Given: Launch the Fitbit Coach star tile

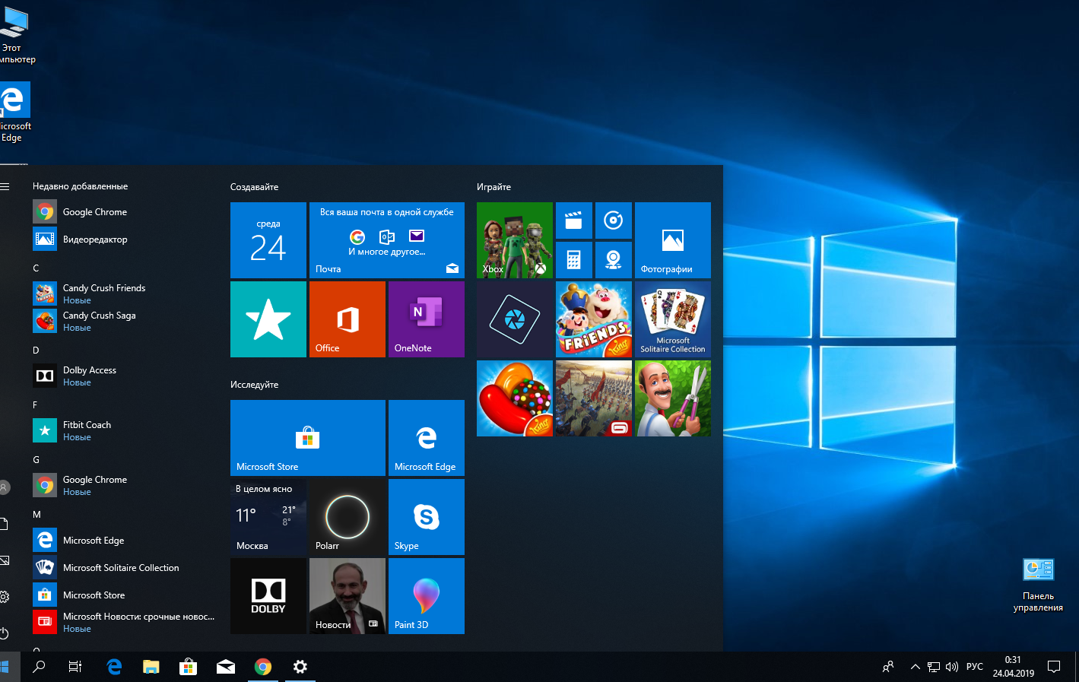Looking at the screenshot, I should [268, 319].
